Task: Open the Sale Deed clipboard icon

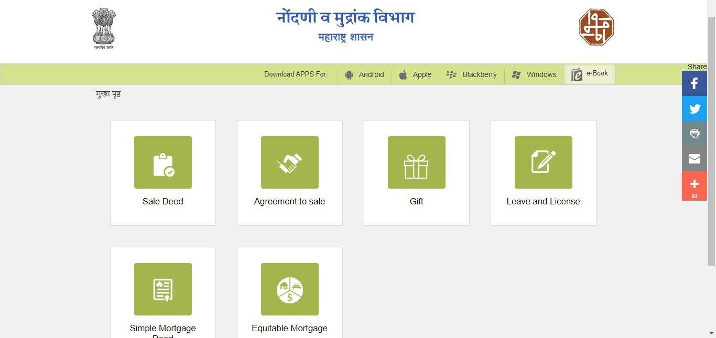Action: 163,162
